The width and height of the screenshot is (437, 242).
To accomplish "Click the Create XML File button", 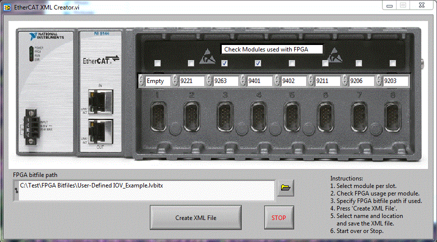I will (x=196, y=217).
